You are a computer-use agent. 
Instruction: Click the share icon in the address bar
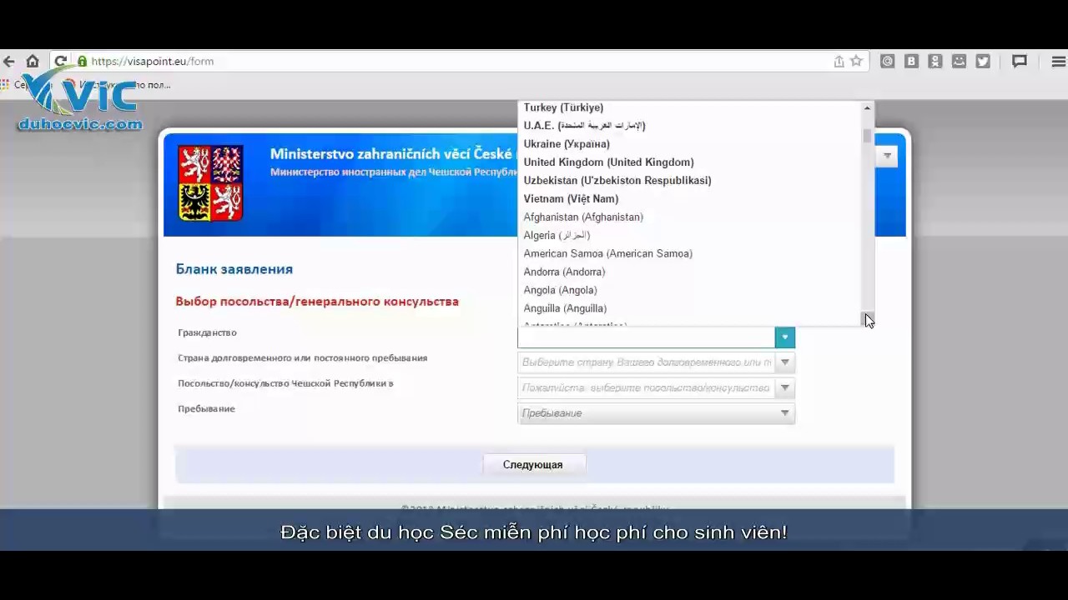[839, 61]
